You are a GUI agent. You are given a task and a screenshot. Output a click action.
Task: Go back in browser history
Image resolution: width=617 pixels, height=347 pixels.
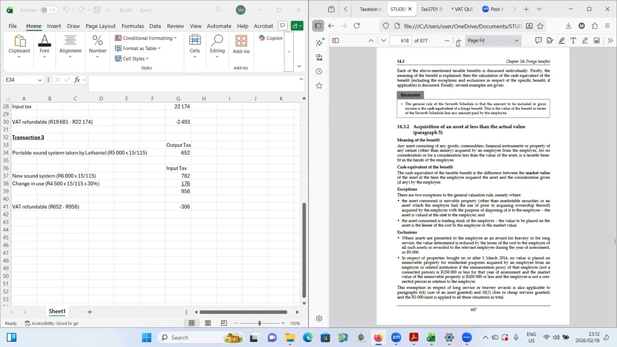point(331,26)
